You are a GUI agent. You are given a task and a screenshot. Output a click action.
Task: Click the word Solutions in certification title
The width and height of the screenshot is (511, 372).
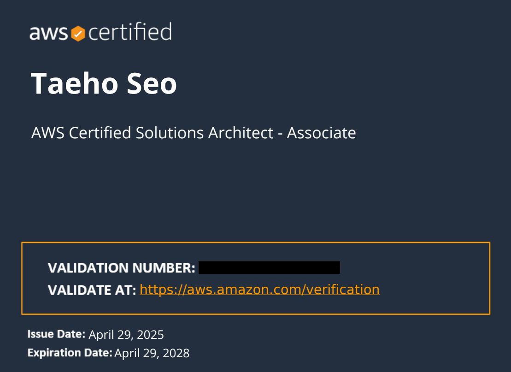170,133
